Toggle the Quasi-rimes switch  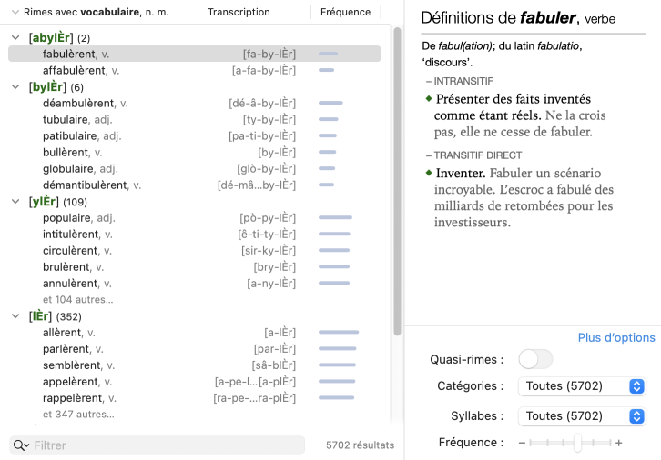[535, 359]
